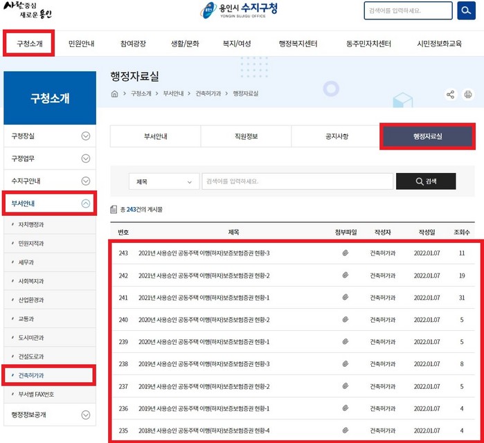Switch to the 직원정보 tab
The height and width of the screenshot is (443, 484).
[x=246, y=136]
